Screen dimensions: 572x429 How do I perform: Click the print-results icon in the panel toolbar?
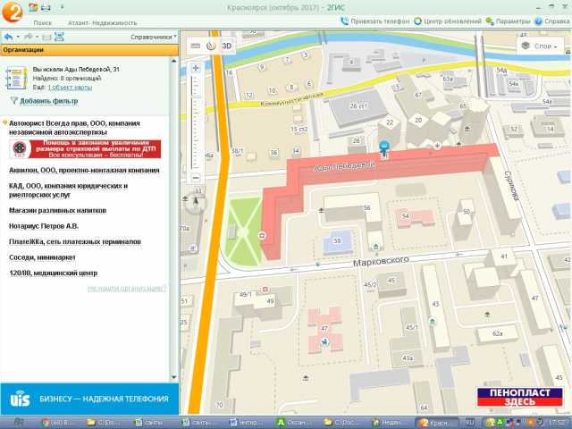click(59, 37)
